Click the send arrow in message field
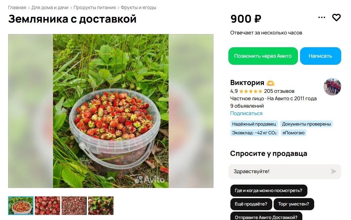Image resolution: width=351 pixels, height=220 pixels. tap(333, 171)
